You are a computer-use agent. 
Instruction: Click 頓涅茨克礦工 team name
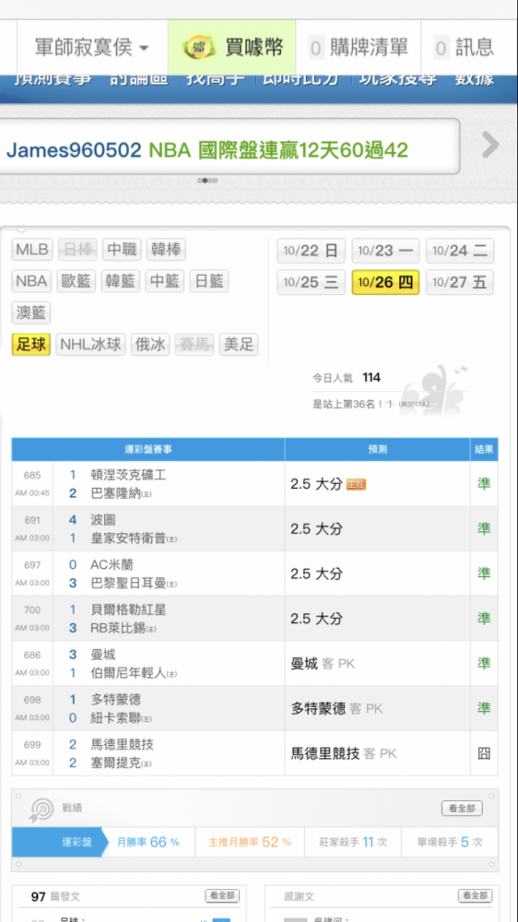(128, 475)
